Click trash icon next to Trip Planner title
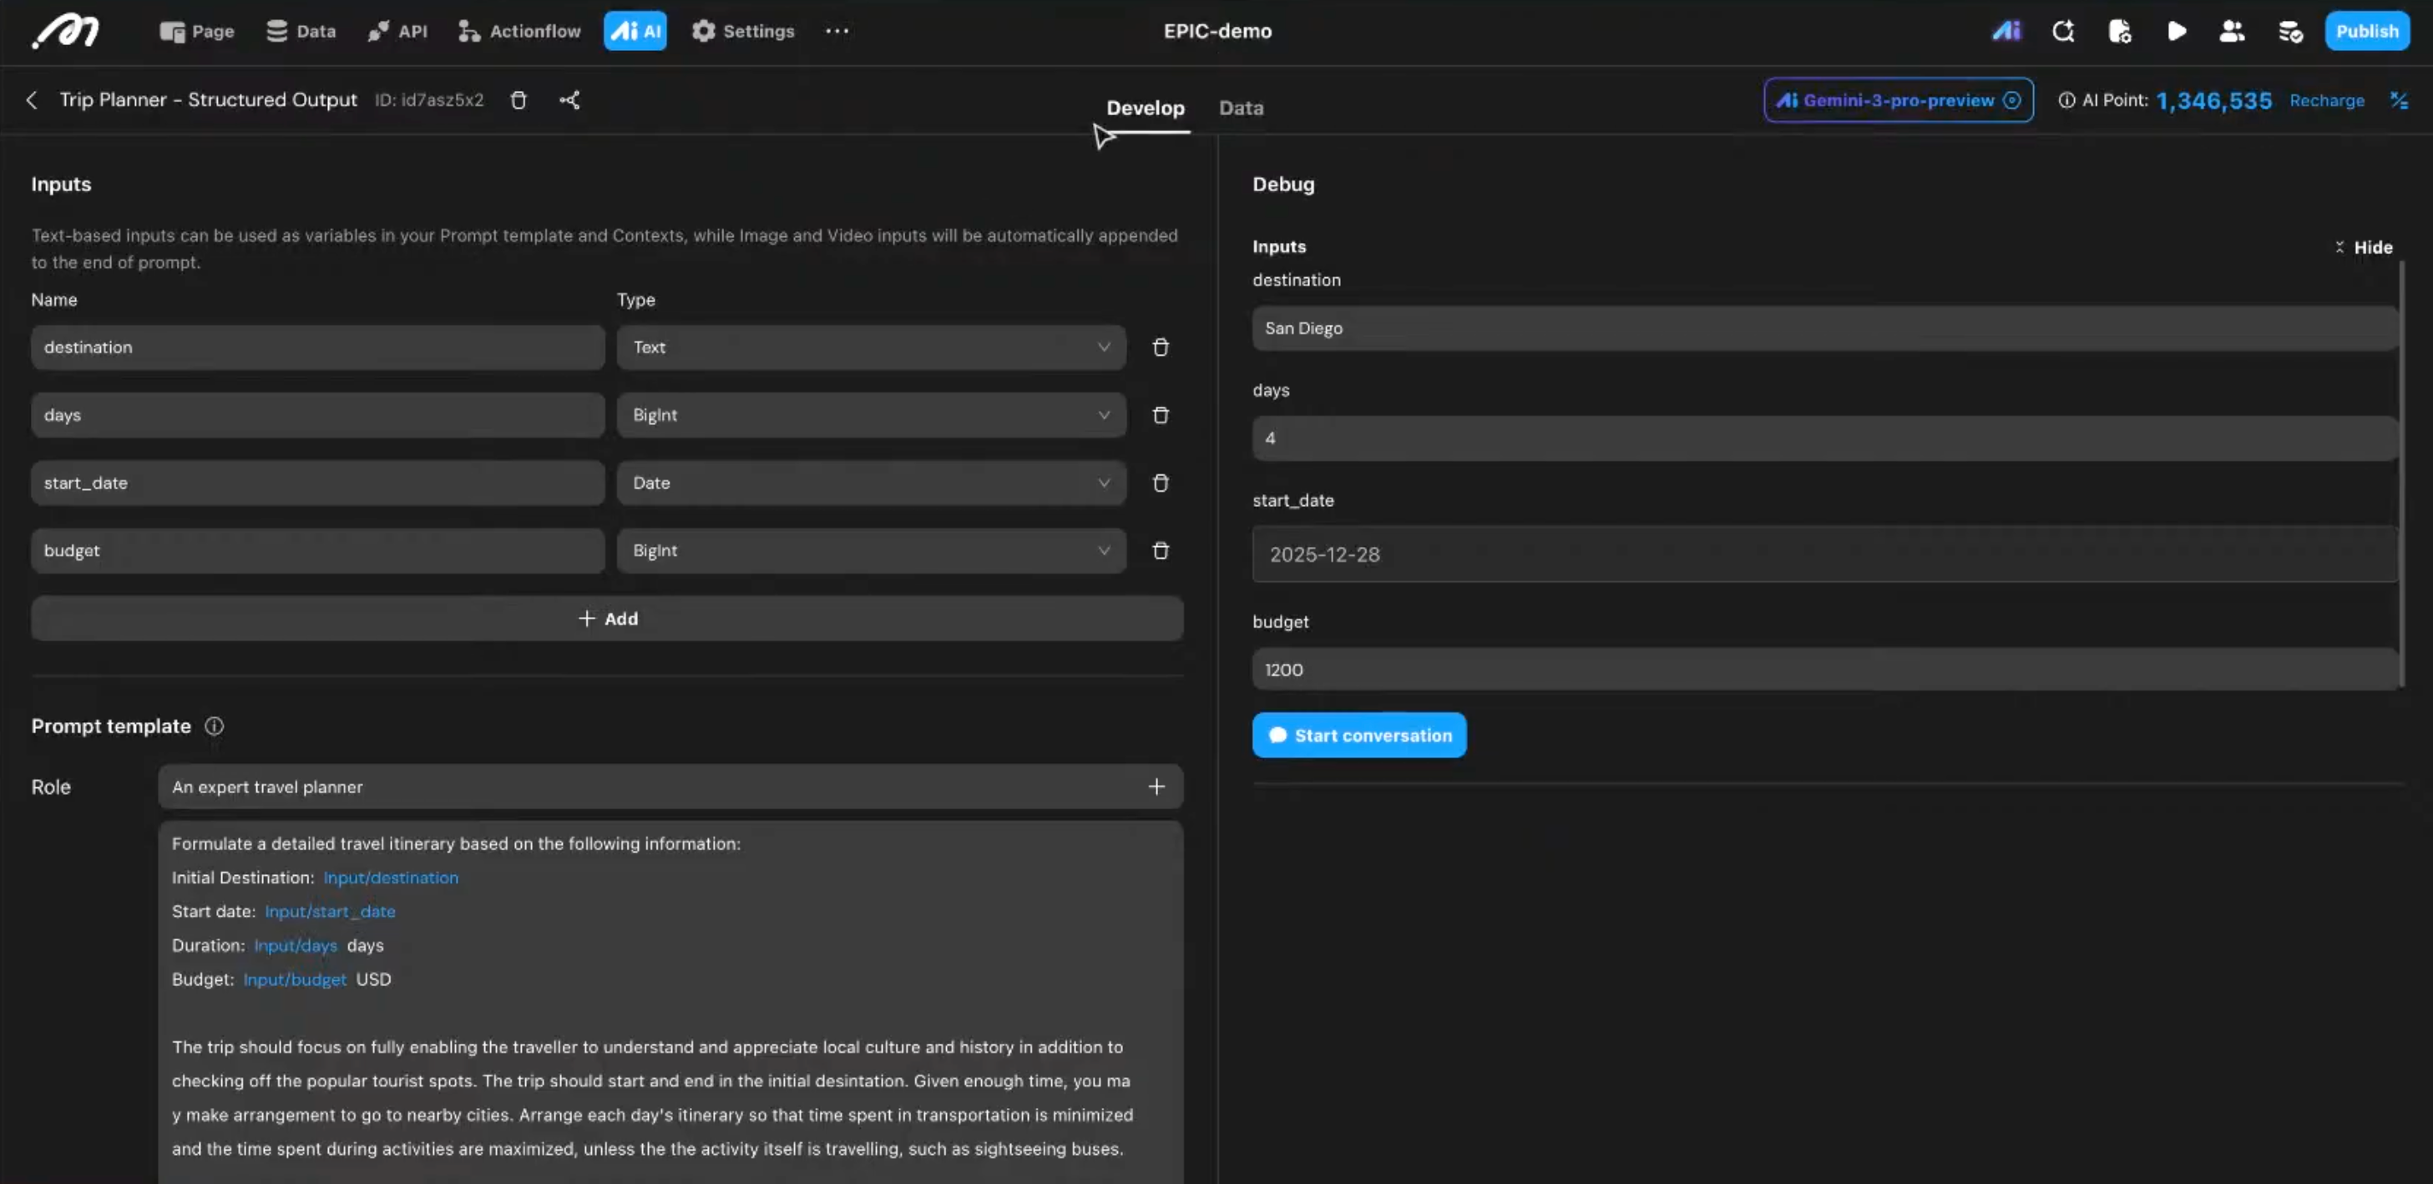 click(x=518, y=100)
